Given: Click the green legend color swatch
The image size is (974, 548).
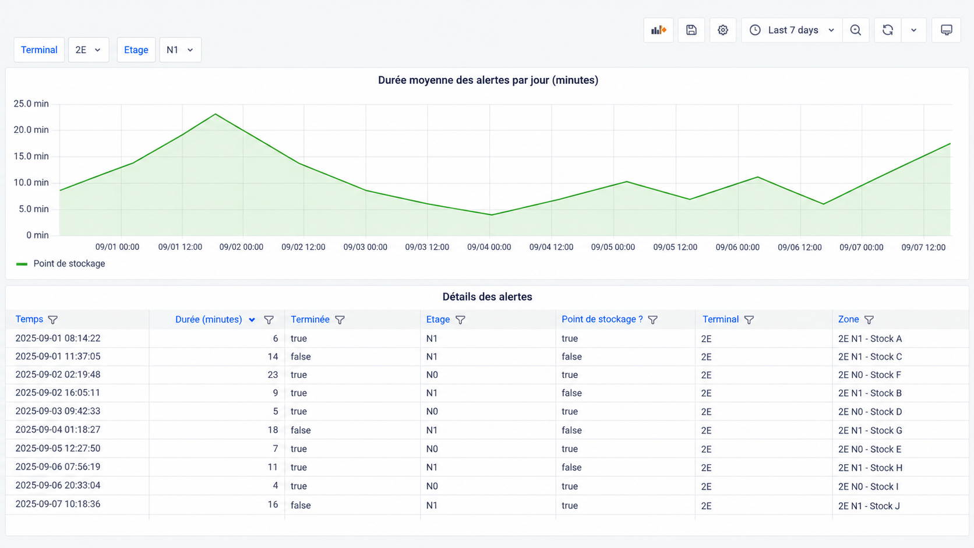Looking at the screenshot, I should (22, 264).
